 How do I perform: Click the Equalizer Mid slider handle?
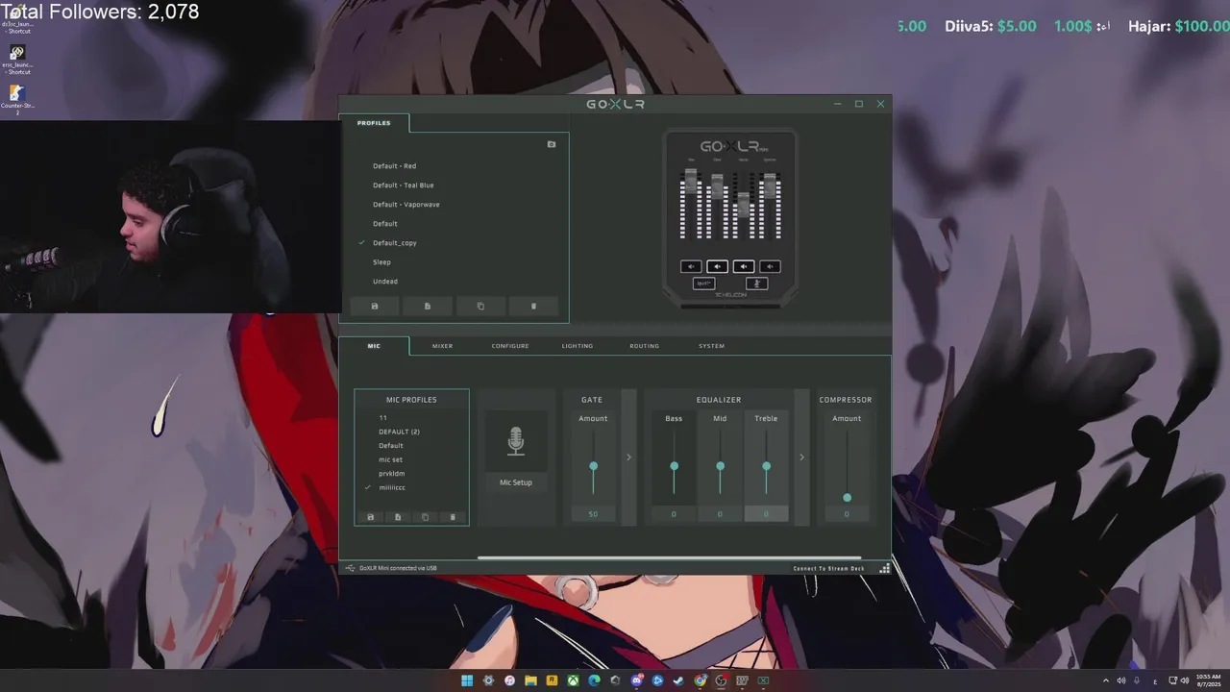pos(720,466)
